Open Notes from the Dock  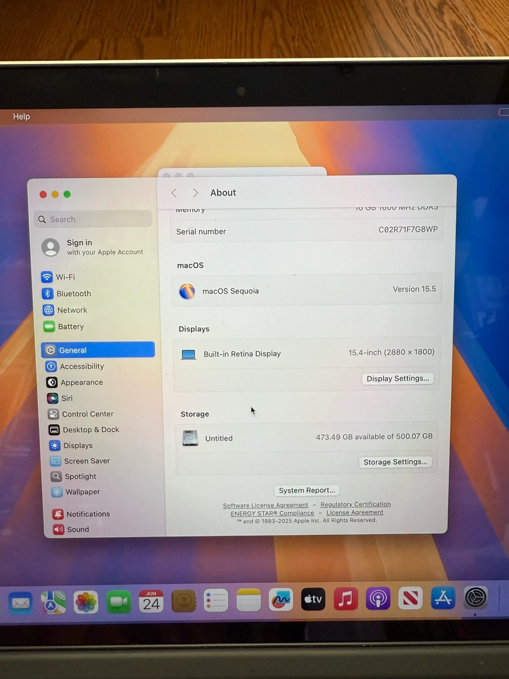pos(248,600)
